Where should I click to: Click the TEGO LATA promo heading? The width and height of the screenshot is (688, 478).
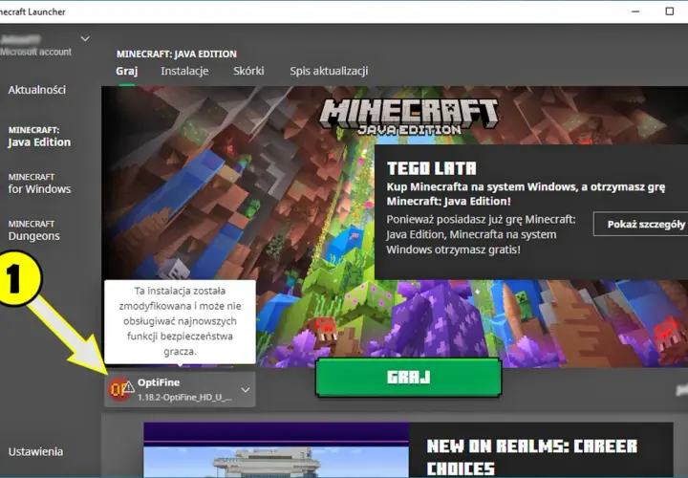pyautogui.click(x=431, y=168)
